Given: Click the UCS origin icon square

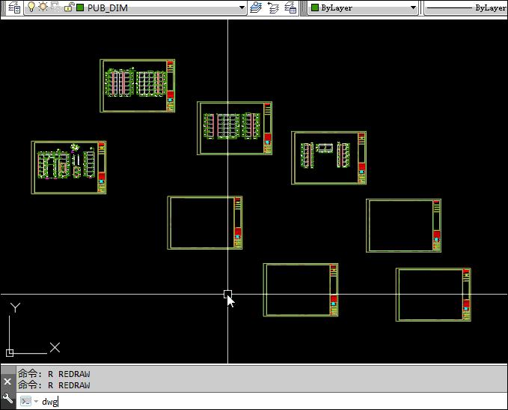Looking at the screenshot, I should [10, 353].
